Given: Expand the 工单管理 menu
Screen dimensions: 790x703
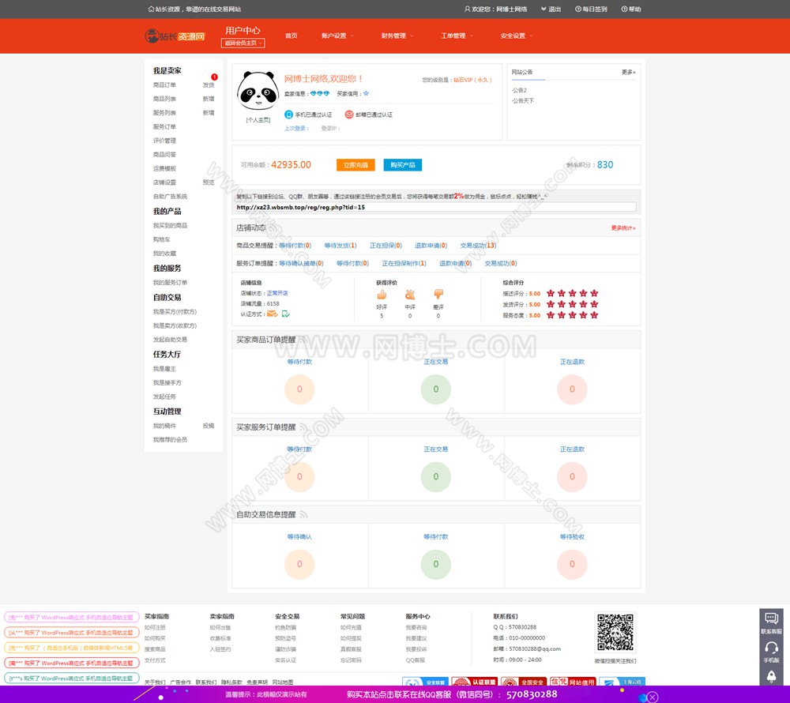Looking at the screenshot, I should [457, 36].
